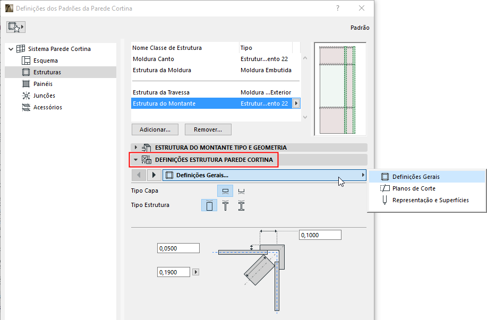487x320 pixels.
Task: Expand the ESTRUTURA DO MONTANTE TIPO E GEOMETRIA section
Action: (x=135, y=149)
